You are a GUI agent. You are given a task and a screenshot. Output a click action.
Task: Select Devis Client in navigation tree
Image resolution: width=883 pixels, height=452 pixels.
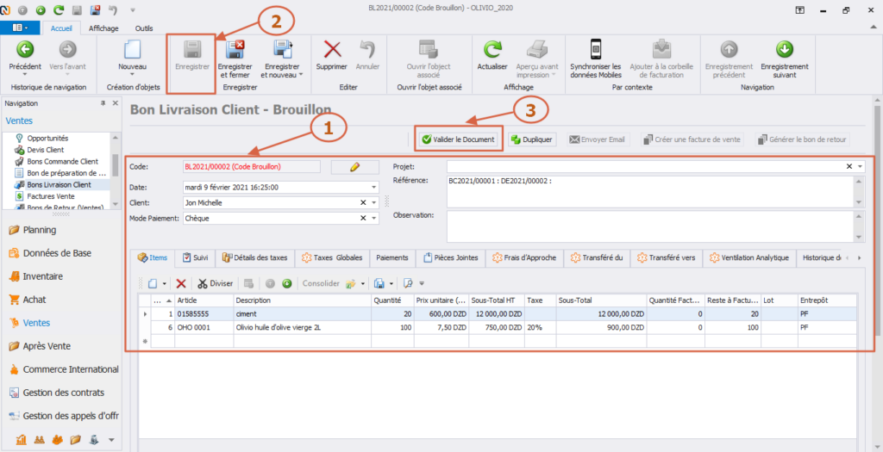(46, 150)
